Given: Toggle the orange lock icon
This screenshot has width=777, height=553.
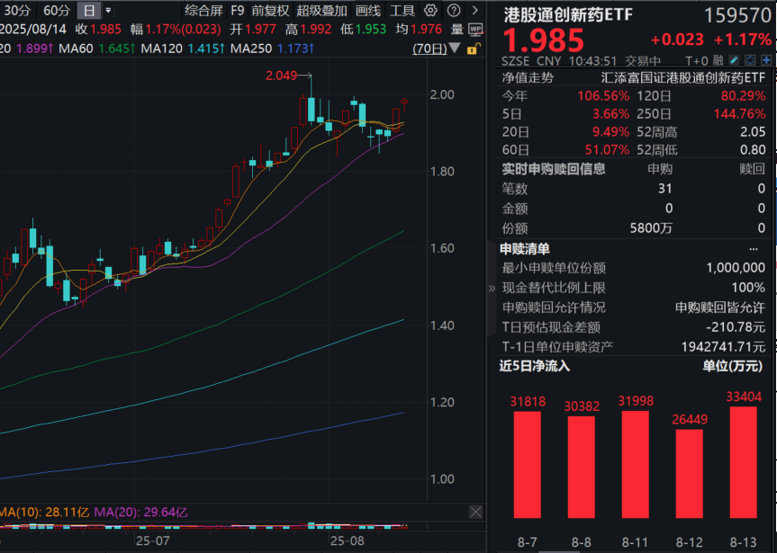Looking at the screenshot, I should [473, 49].
